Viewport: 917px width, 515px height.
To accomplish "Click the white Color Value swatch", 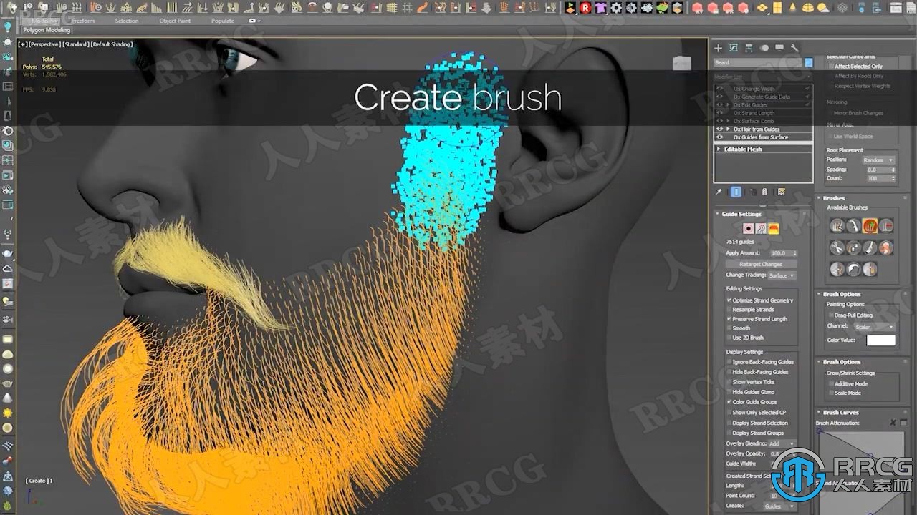I will tap(880, 340).
